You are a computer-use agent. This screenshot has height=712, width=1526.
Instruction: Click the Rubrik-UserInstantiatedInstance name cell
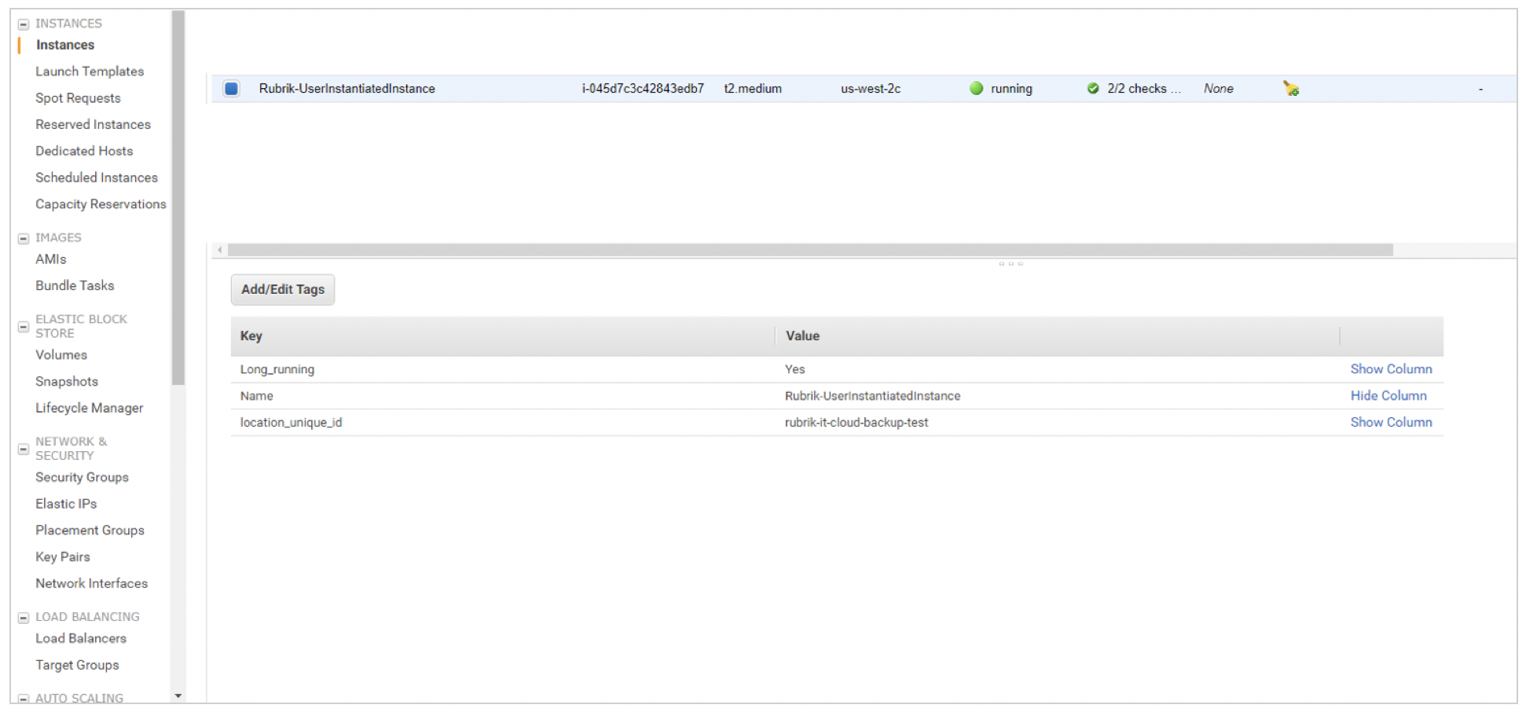(x=347, y=89)
